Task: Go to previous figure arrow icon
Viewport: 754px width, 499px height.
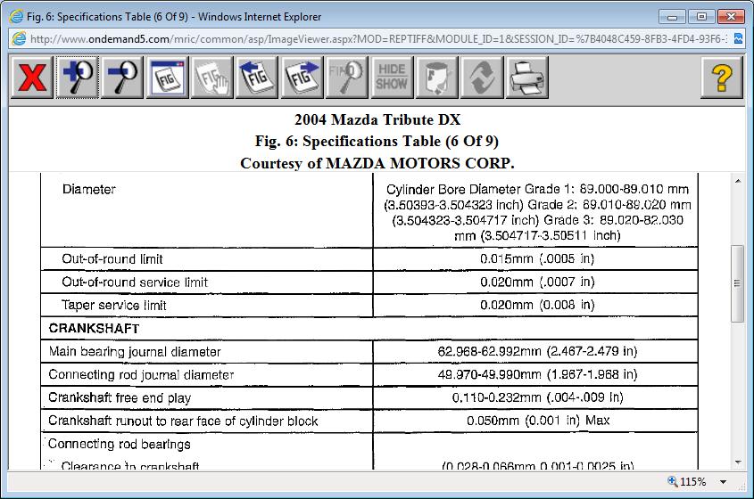Action: click(x=257, y=78)
